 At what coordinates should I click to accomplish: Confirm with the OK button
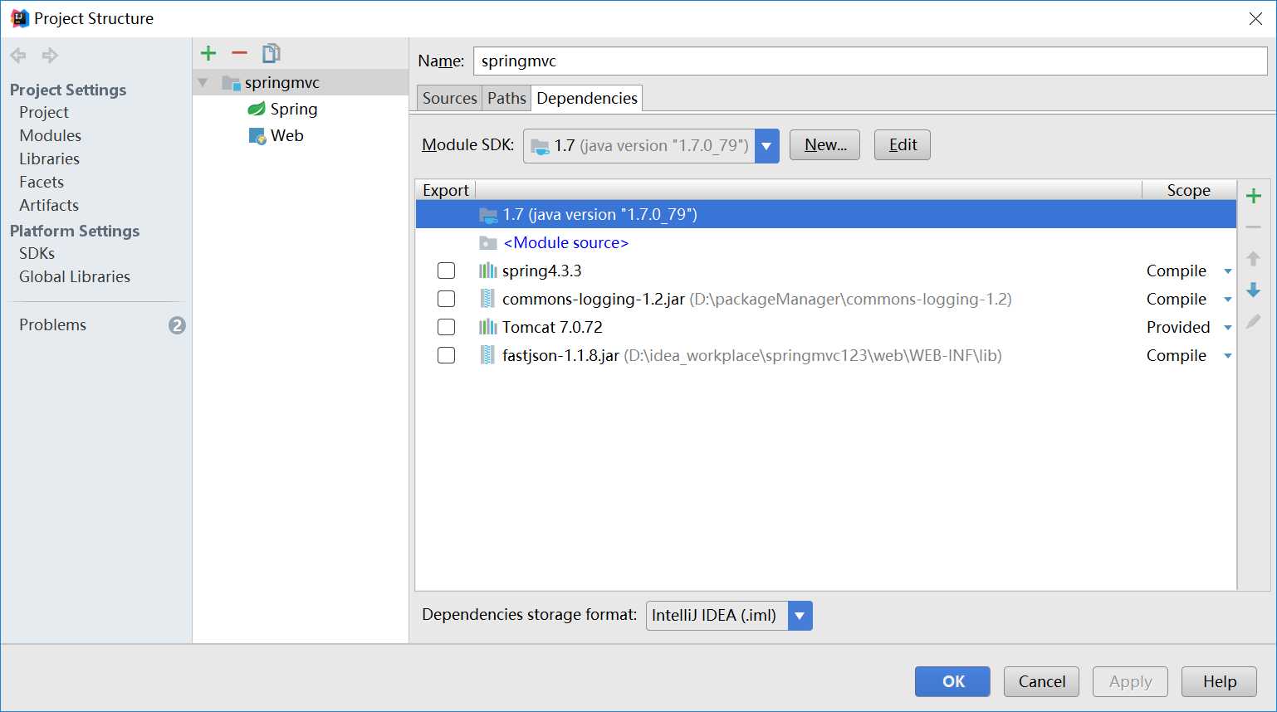point(952,681)
